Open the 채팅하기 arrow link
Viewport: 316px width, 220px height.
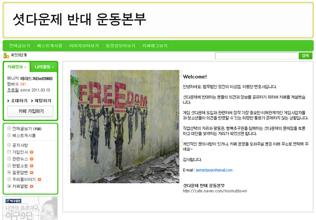point(41,101)
